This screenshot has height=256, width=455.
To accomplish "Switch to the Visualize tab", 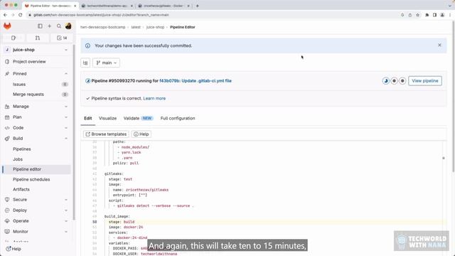I will tap(107, 119).
